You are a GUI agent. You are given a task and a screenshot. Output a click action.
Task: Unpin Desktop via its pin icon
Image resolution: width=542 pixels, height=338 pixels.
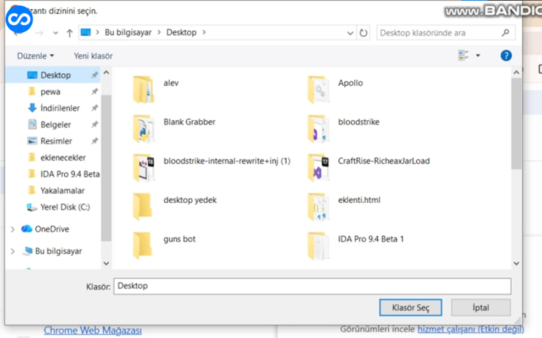(94, 75)
